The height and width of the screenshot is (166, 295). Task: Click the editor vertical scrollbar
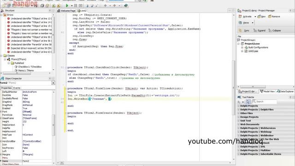234,88
